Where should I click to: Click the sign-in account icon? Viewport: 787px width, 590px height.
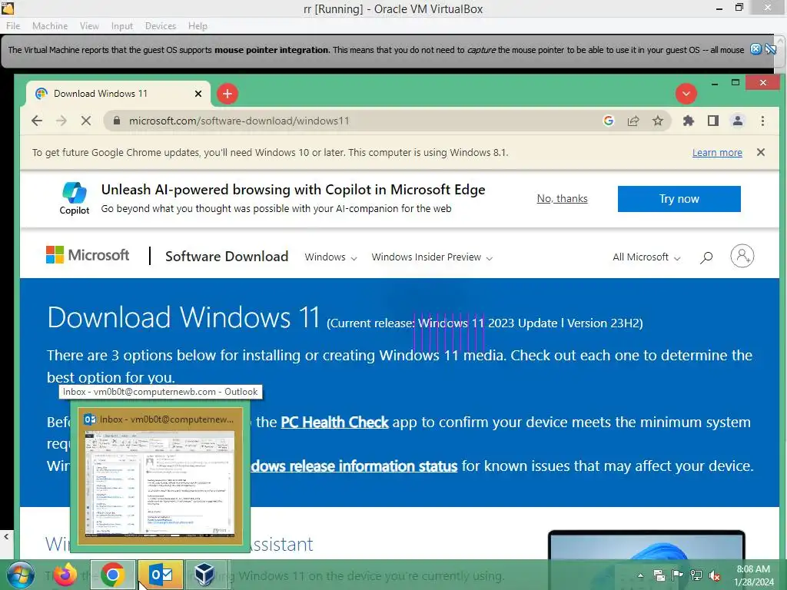point(742,256)
